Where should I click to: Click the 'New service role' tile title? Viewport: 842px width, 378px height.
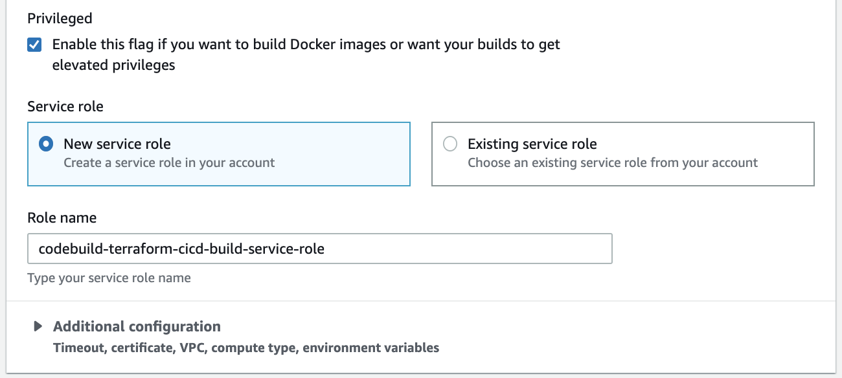coord(117,144)
